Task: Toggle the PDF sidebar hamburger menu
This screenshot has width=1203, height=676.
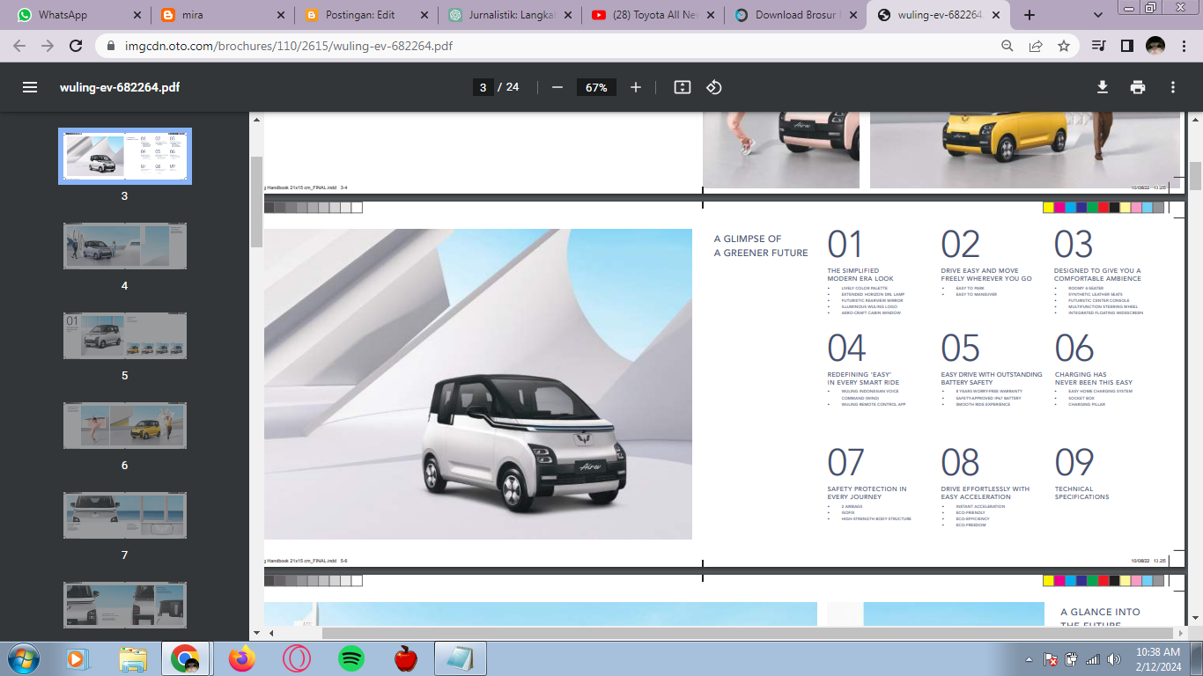Action: [30, 87]
